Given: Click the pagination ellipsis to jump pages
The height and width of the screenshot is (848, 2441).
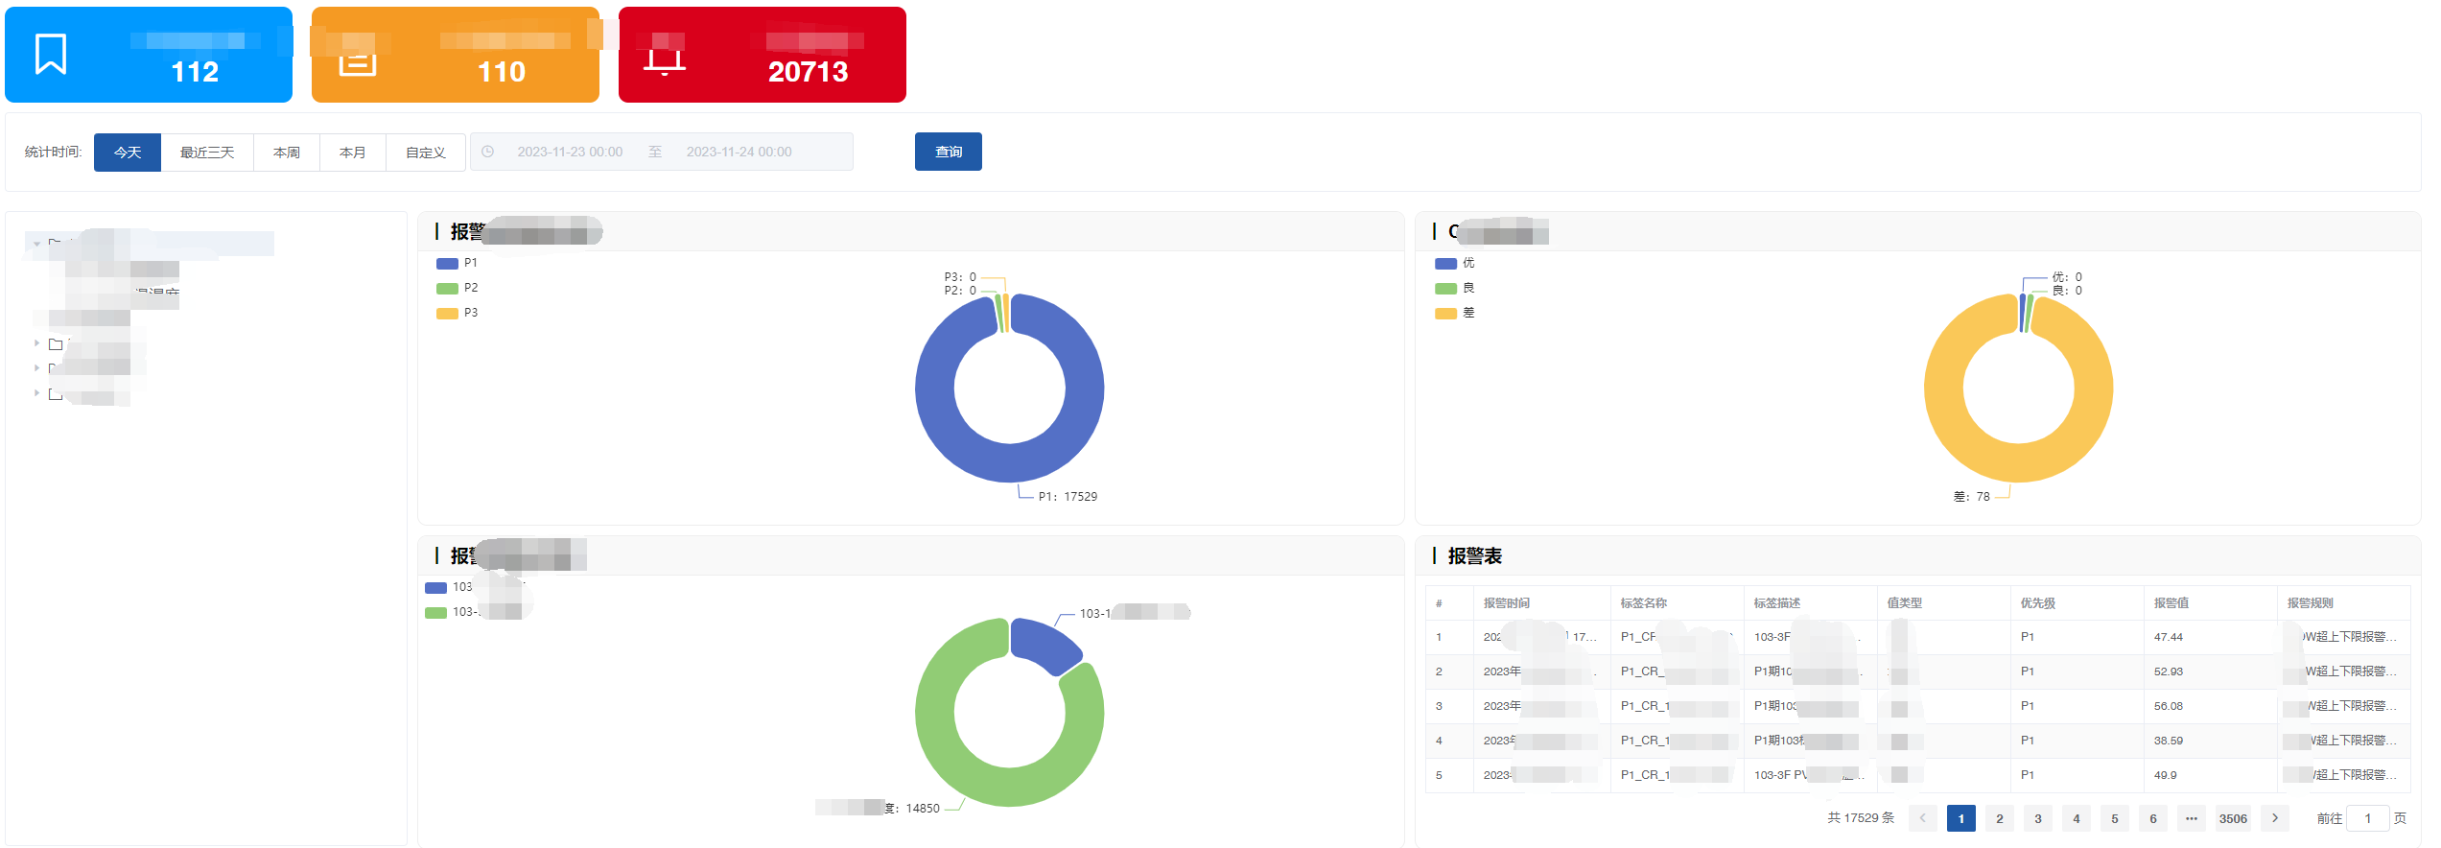Looking at the screenshot, I should point(2192,818).
